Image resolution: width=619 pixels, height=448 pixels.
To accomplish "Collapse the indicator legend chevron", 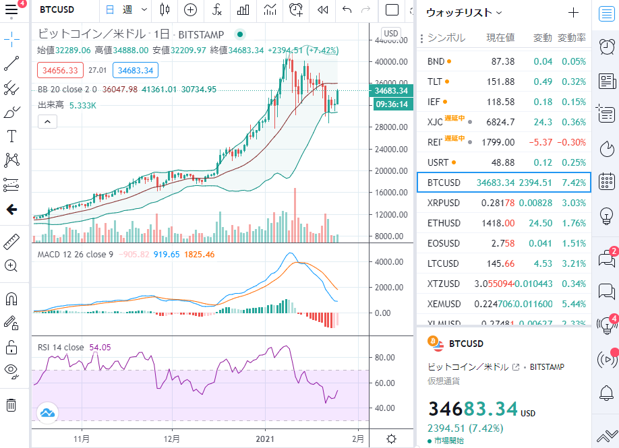I will click(x=47, y=122).
